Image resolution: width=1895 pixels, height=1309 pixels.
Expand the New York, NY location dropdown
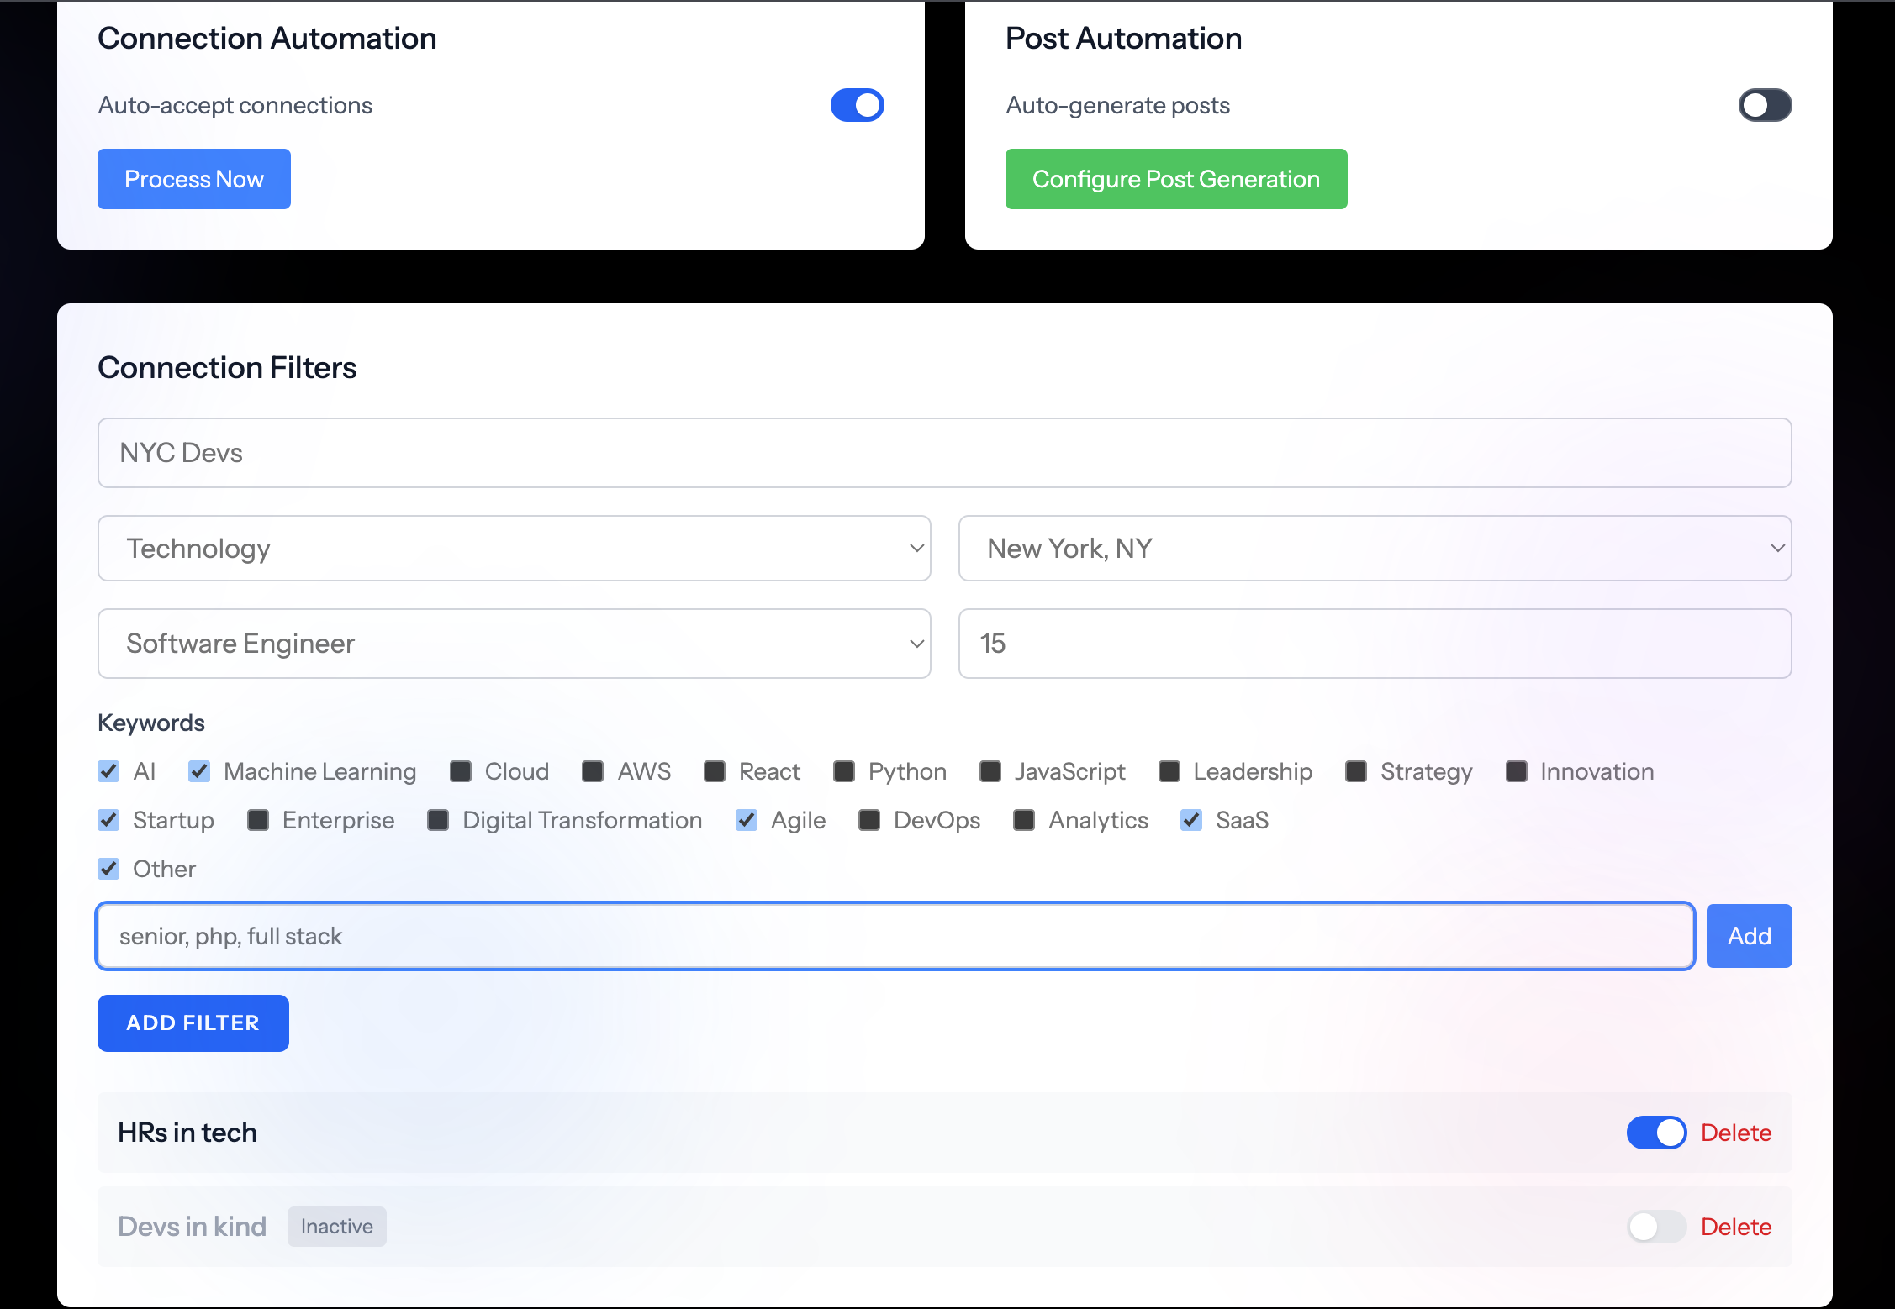click(x=1375, y=549)
